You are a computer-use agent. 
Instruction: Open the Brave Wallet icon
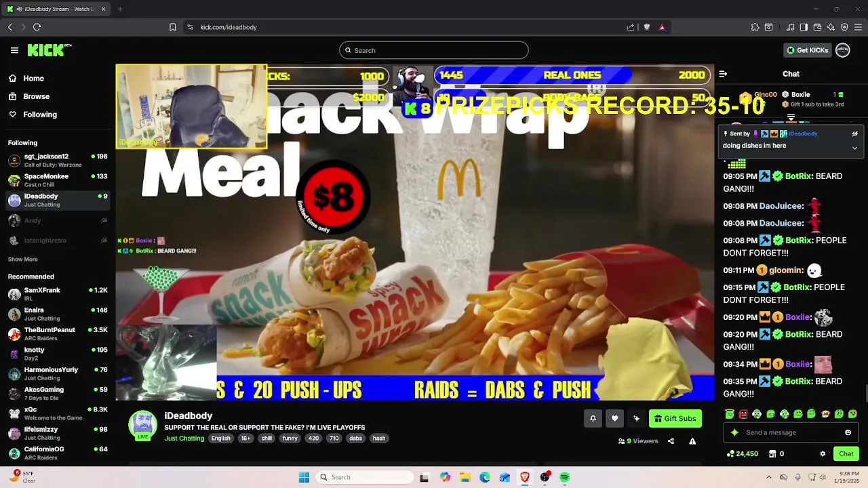(x=817, y=27)
